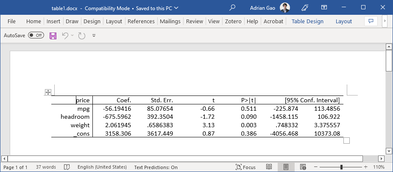Click the table move handle icon
Viewport: 393px width, 172px height.
48,92
